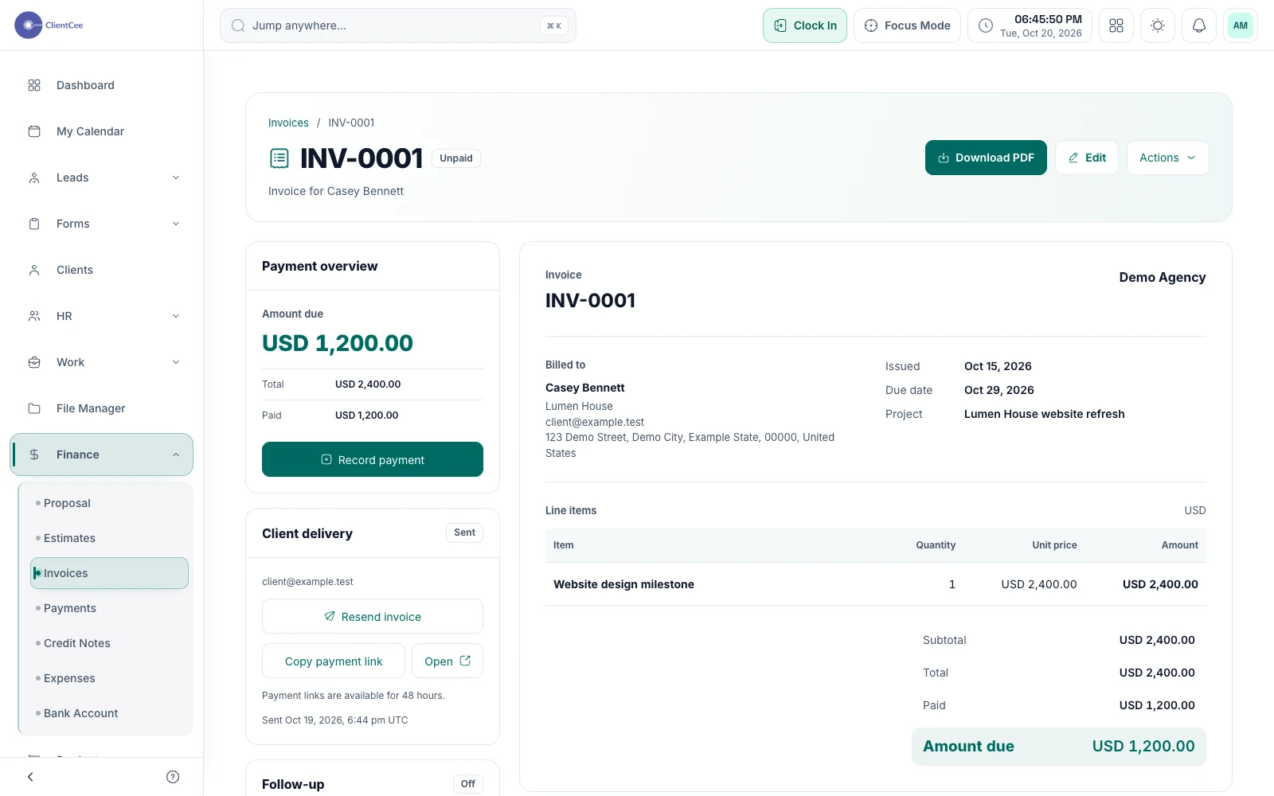Click the 'Website design milestone' line item
Viewport: 1274px width, 796px height.
(623, 584)
